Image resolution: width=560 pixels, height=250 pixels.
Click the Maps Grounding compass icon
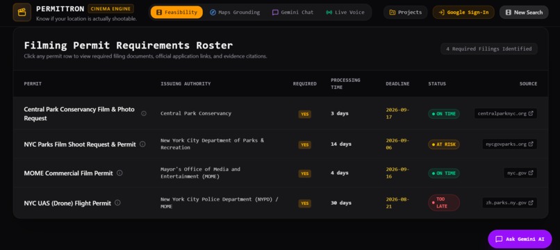pyautogui.click(x=213, y=12)
